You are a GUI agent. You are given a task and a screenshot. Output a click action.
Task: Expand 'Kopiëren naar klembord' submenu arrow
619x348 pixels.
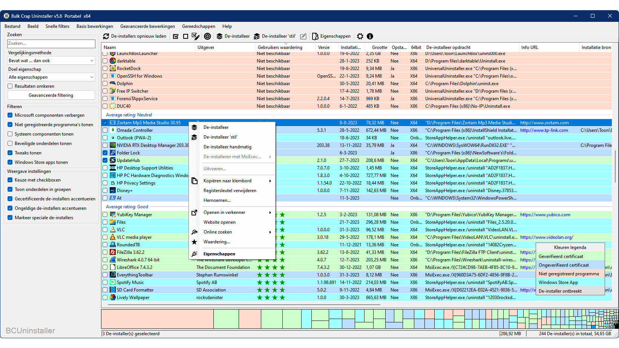click(270, 181)
